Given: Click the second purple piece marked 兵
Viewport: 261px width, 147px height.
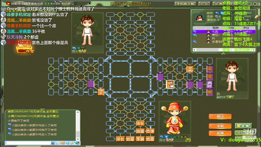Looking at the screenshot, I should (x=210, y=77).
